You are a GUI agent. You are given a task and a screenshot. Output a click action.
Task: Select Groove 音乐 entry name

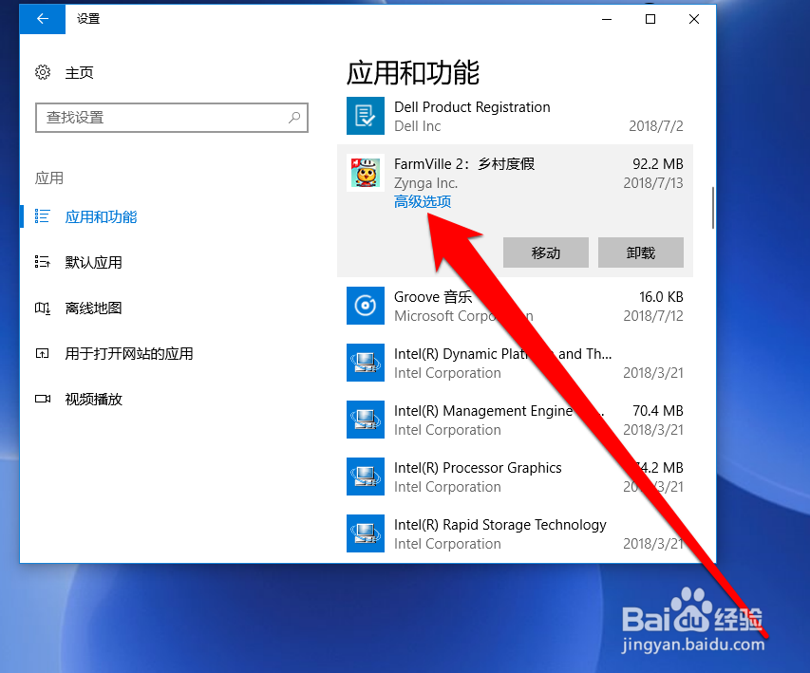[x=433, y=297]
